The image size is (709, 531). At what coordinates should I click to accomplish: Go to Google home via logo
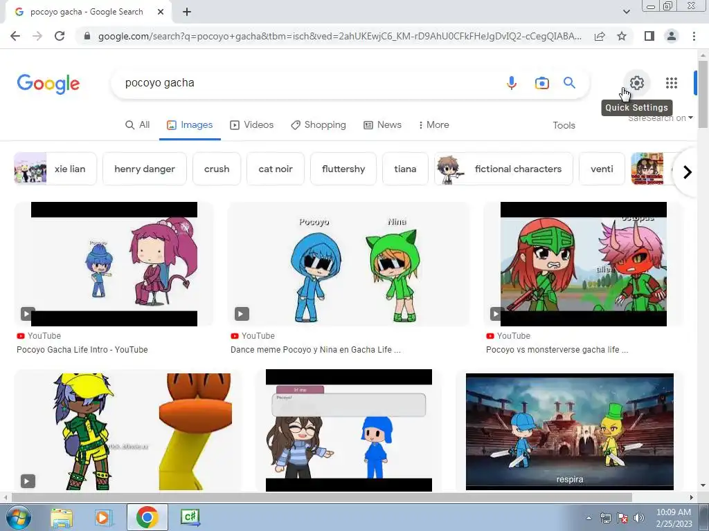(x=48, y=84)
